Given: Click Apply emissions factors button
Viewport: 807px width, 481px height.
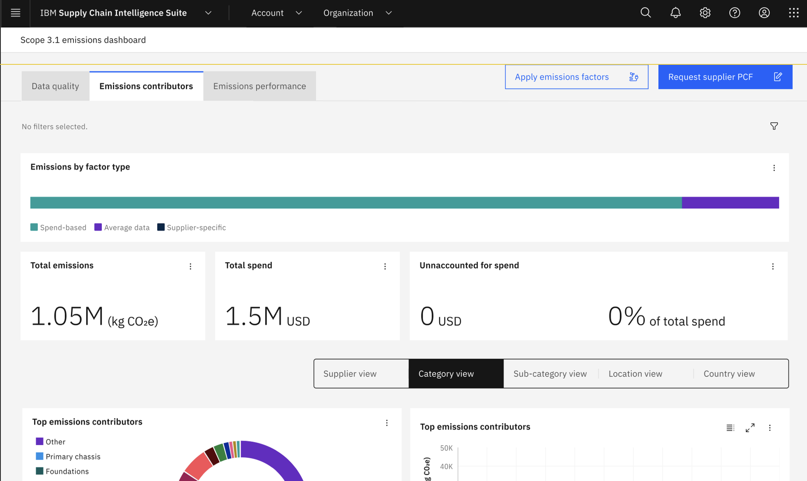Looking at the screenshot, I should [x=576, y=77].
